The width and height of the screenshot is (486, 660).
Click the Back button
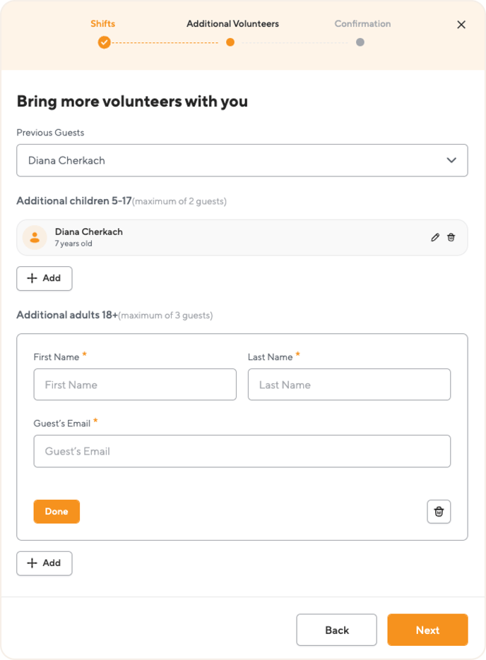[x=336, y=630]
